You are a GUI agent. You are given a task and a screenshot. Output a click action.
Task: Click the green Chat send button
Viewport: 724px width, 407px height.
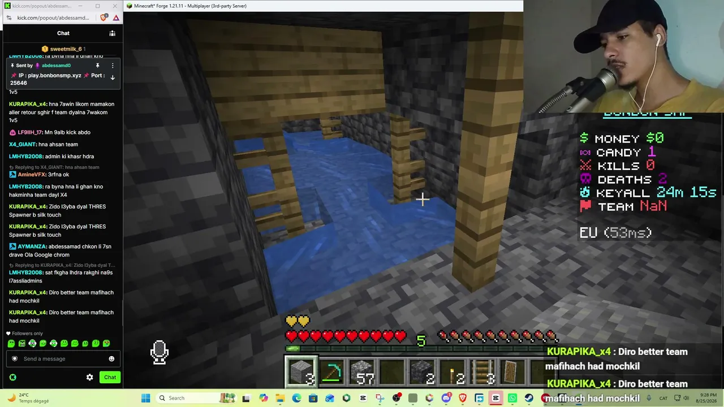point(110,377)
